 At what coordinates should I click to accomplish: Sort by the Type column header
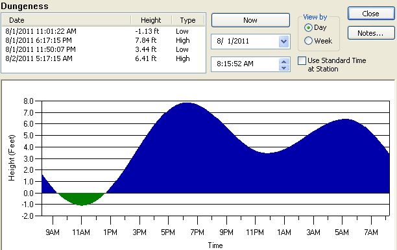(x=188, y=20)
